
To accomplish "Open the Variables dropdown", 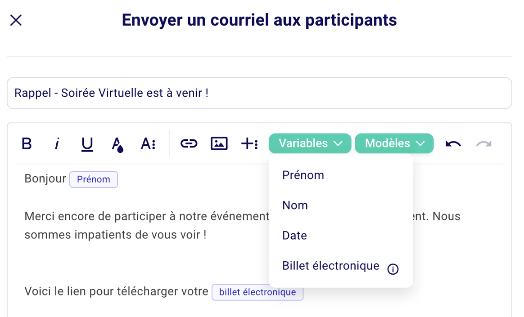I will [x=310, y=143].
